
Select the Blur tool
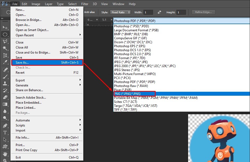[x=5, y=111]
